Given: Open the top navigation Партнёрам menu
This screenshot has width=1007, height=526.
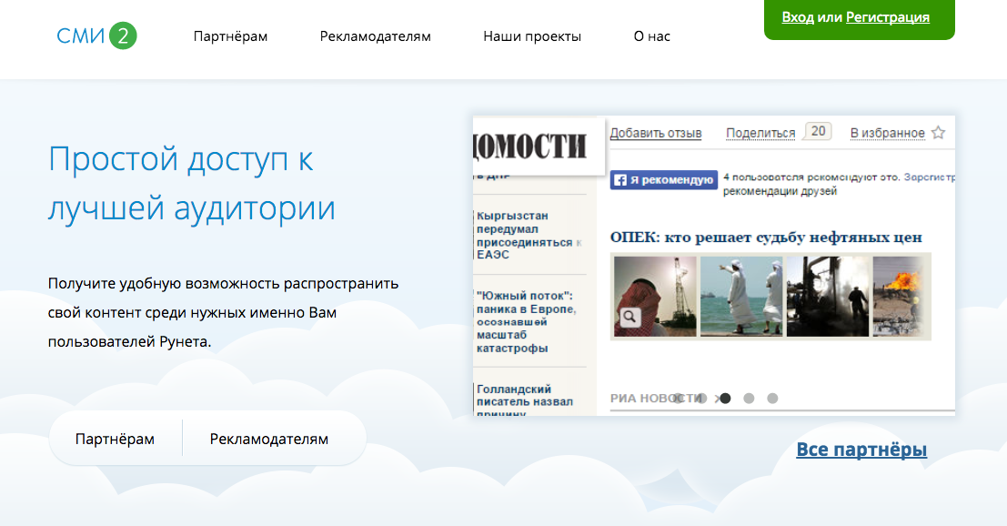Looking at the screenshot, I should (x=230, y=36).
